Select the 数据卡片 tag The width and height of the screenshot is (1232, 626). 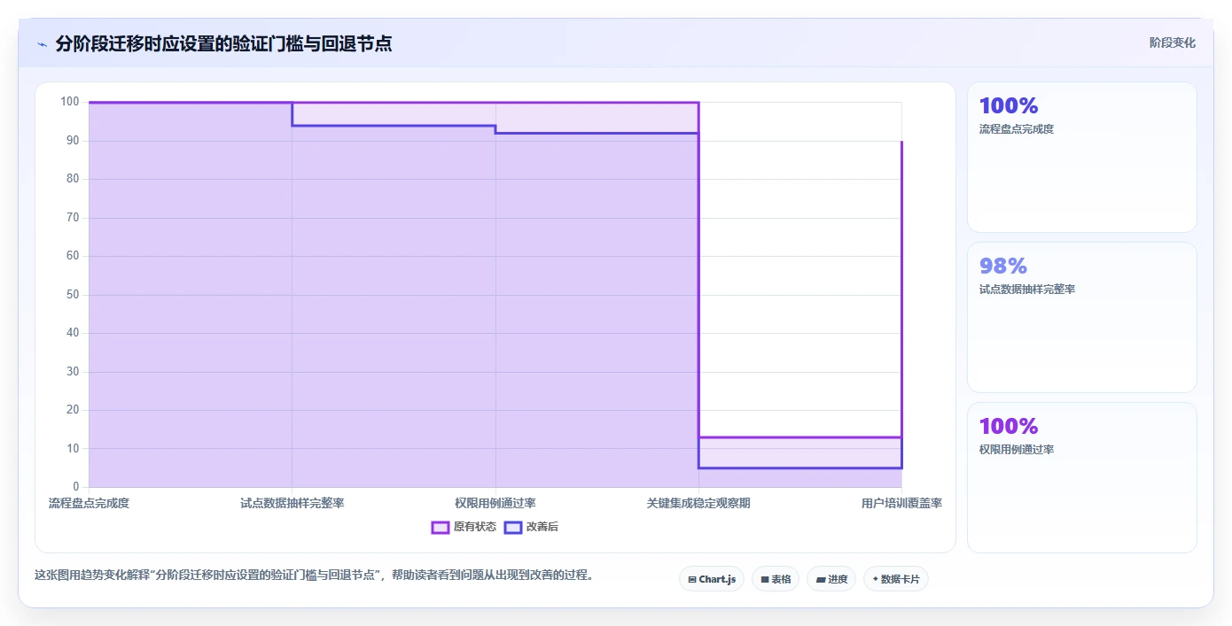(x=896, y=579)
